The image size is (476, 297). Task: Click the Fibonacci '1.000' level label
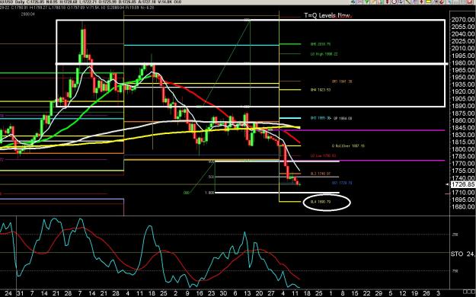pos(209,193)
